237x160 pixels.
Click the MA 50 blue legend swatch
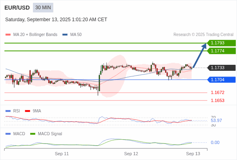pyautogui.click(x=65, y=35)
